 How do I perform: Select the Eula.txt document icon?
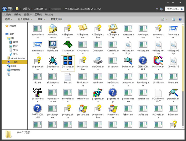[68, 77]
